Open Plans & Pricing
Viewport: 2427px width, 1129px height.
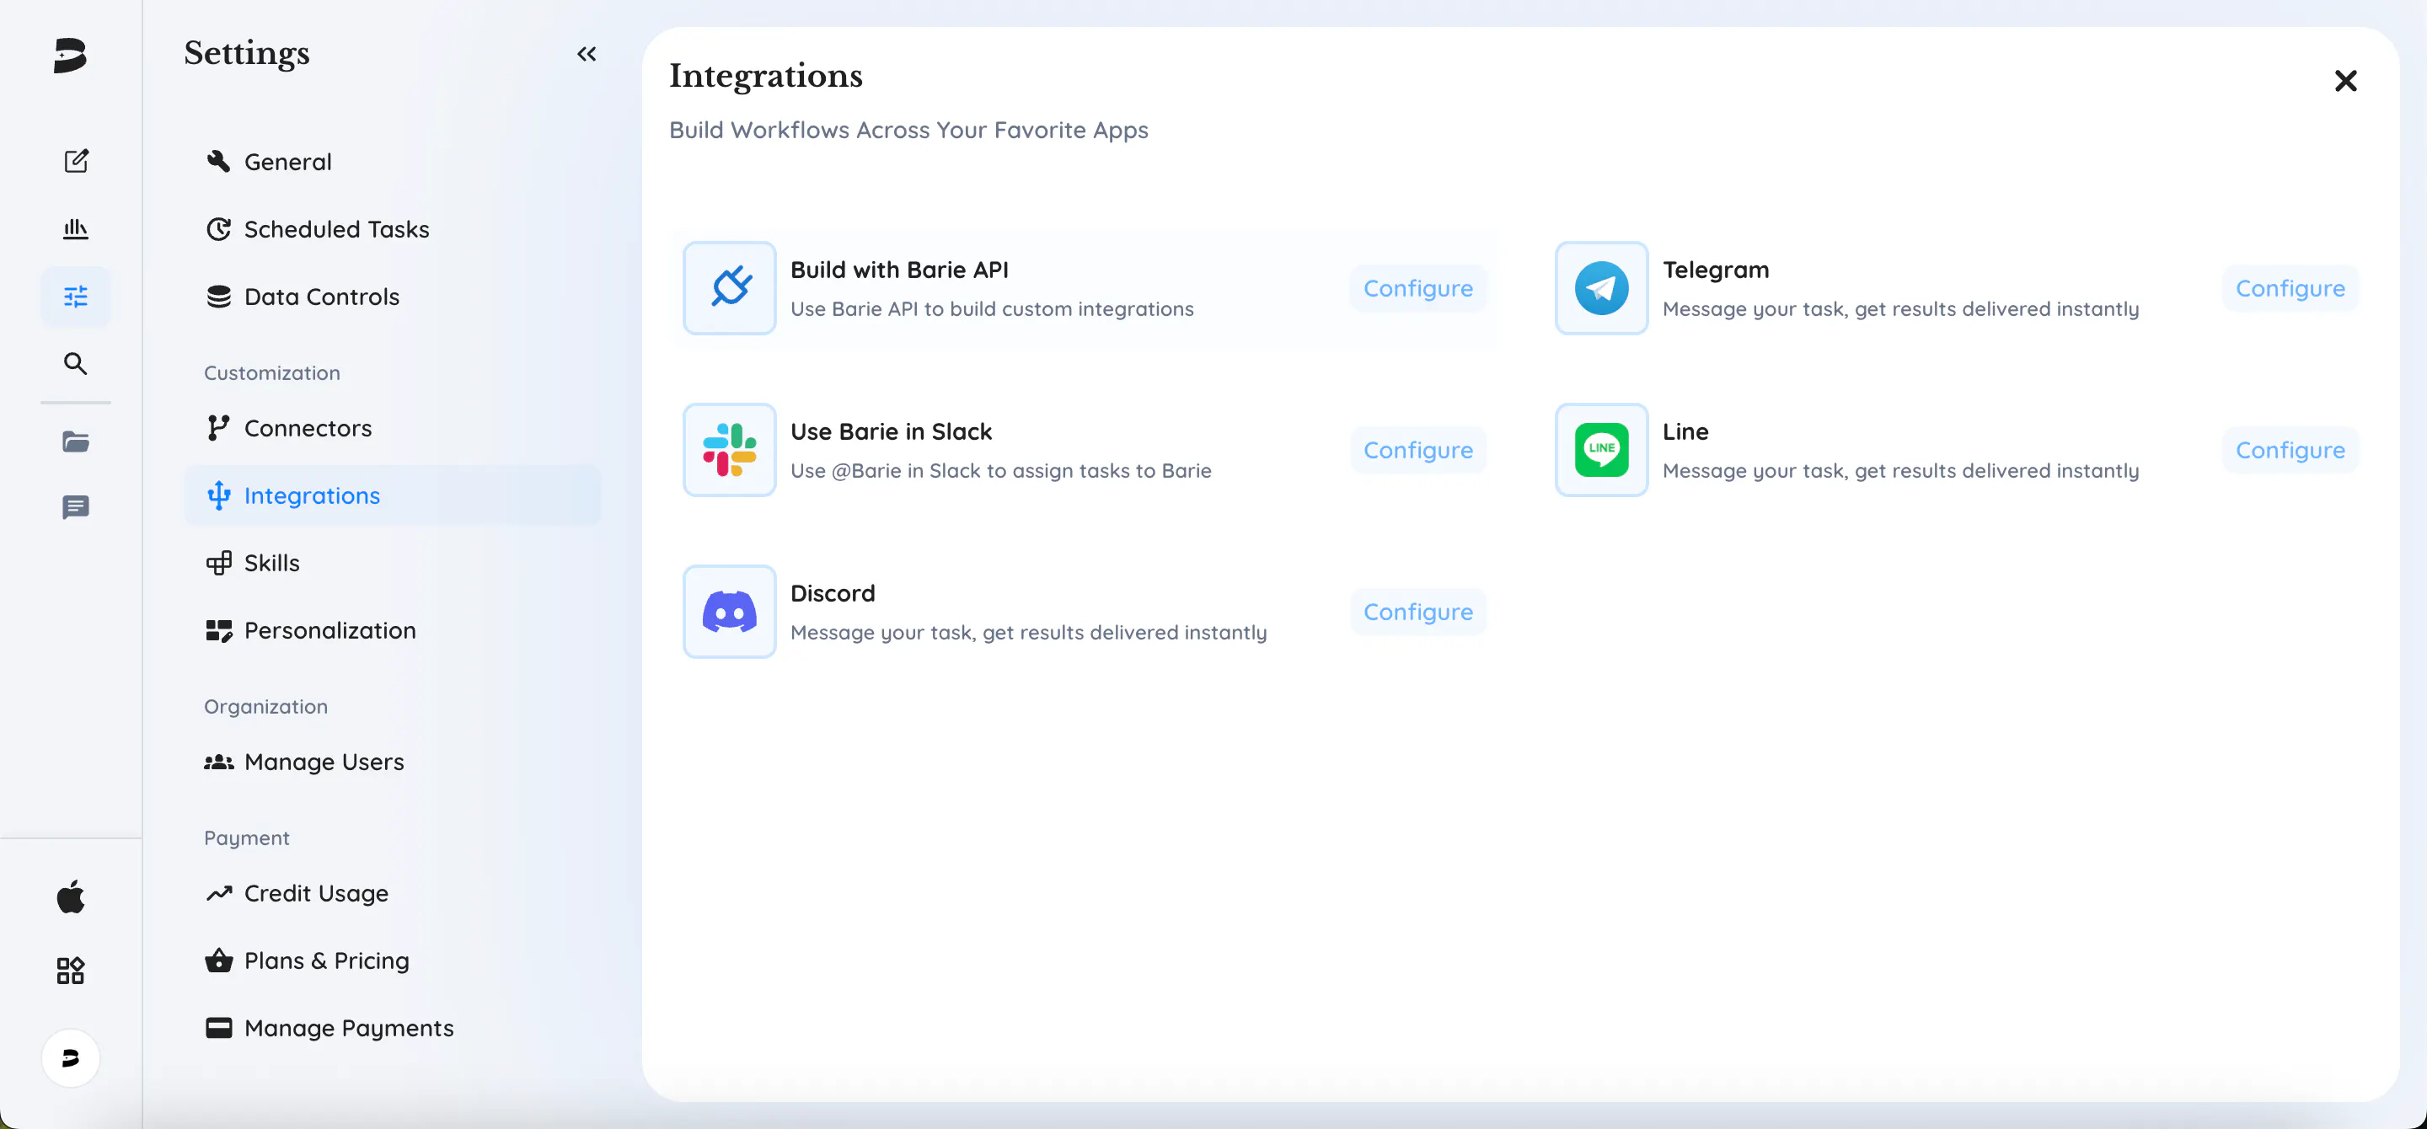coord(392,960)
